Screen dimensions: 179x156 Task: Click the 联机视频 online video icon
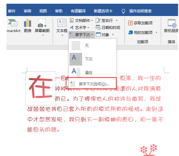coord(172,23)
